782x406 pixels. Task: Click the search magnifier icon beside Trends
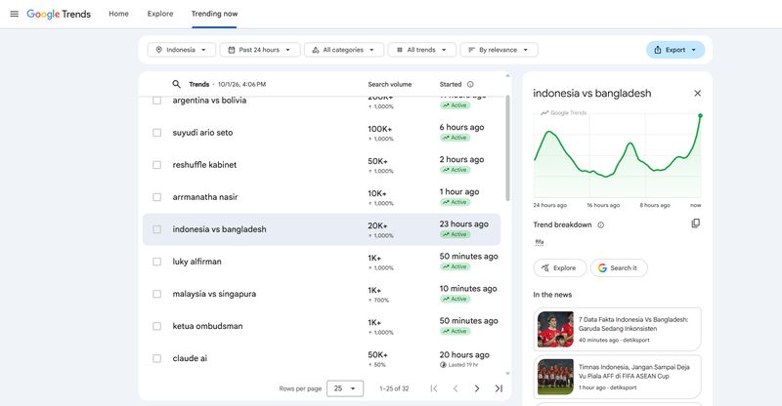point(177,84)
